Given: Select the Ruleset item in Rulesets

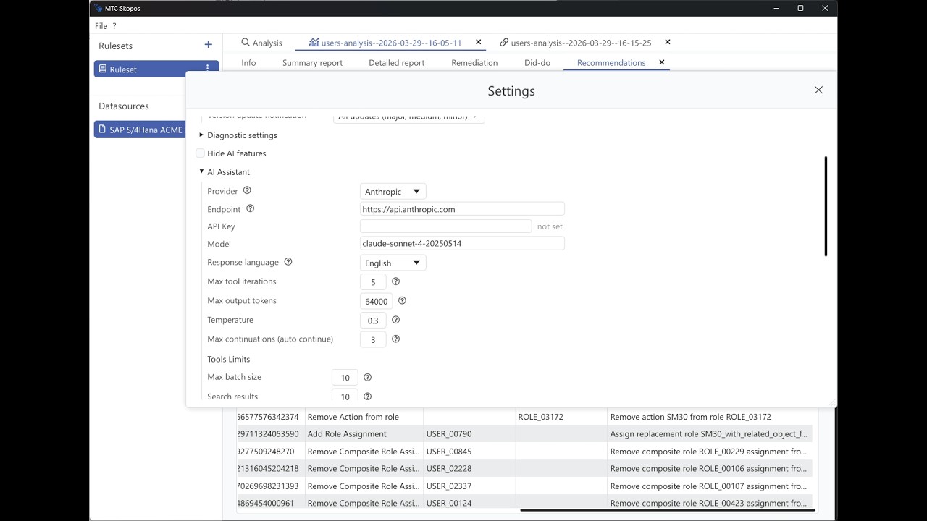Looking at the screenshot, I should coord(156,69).
